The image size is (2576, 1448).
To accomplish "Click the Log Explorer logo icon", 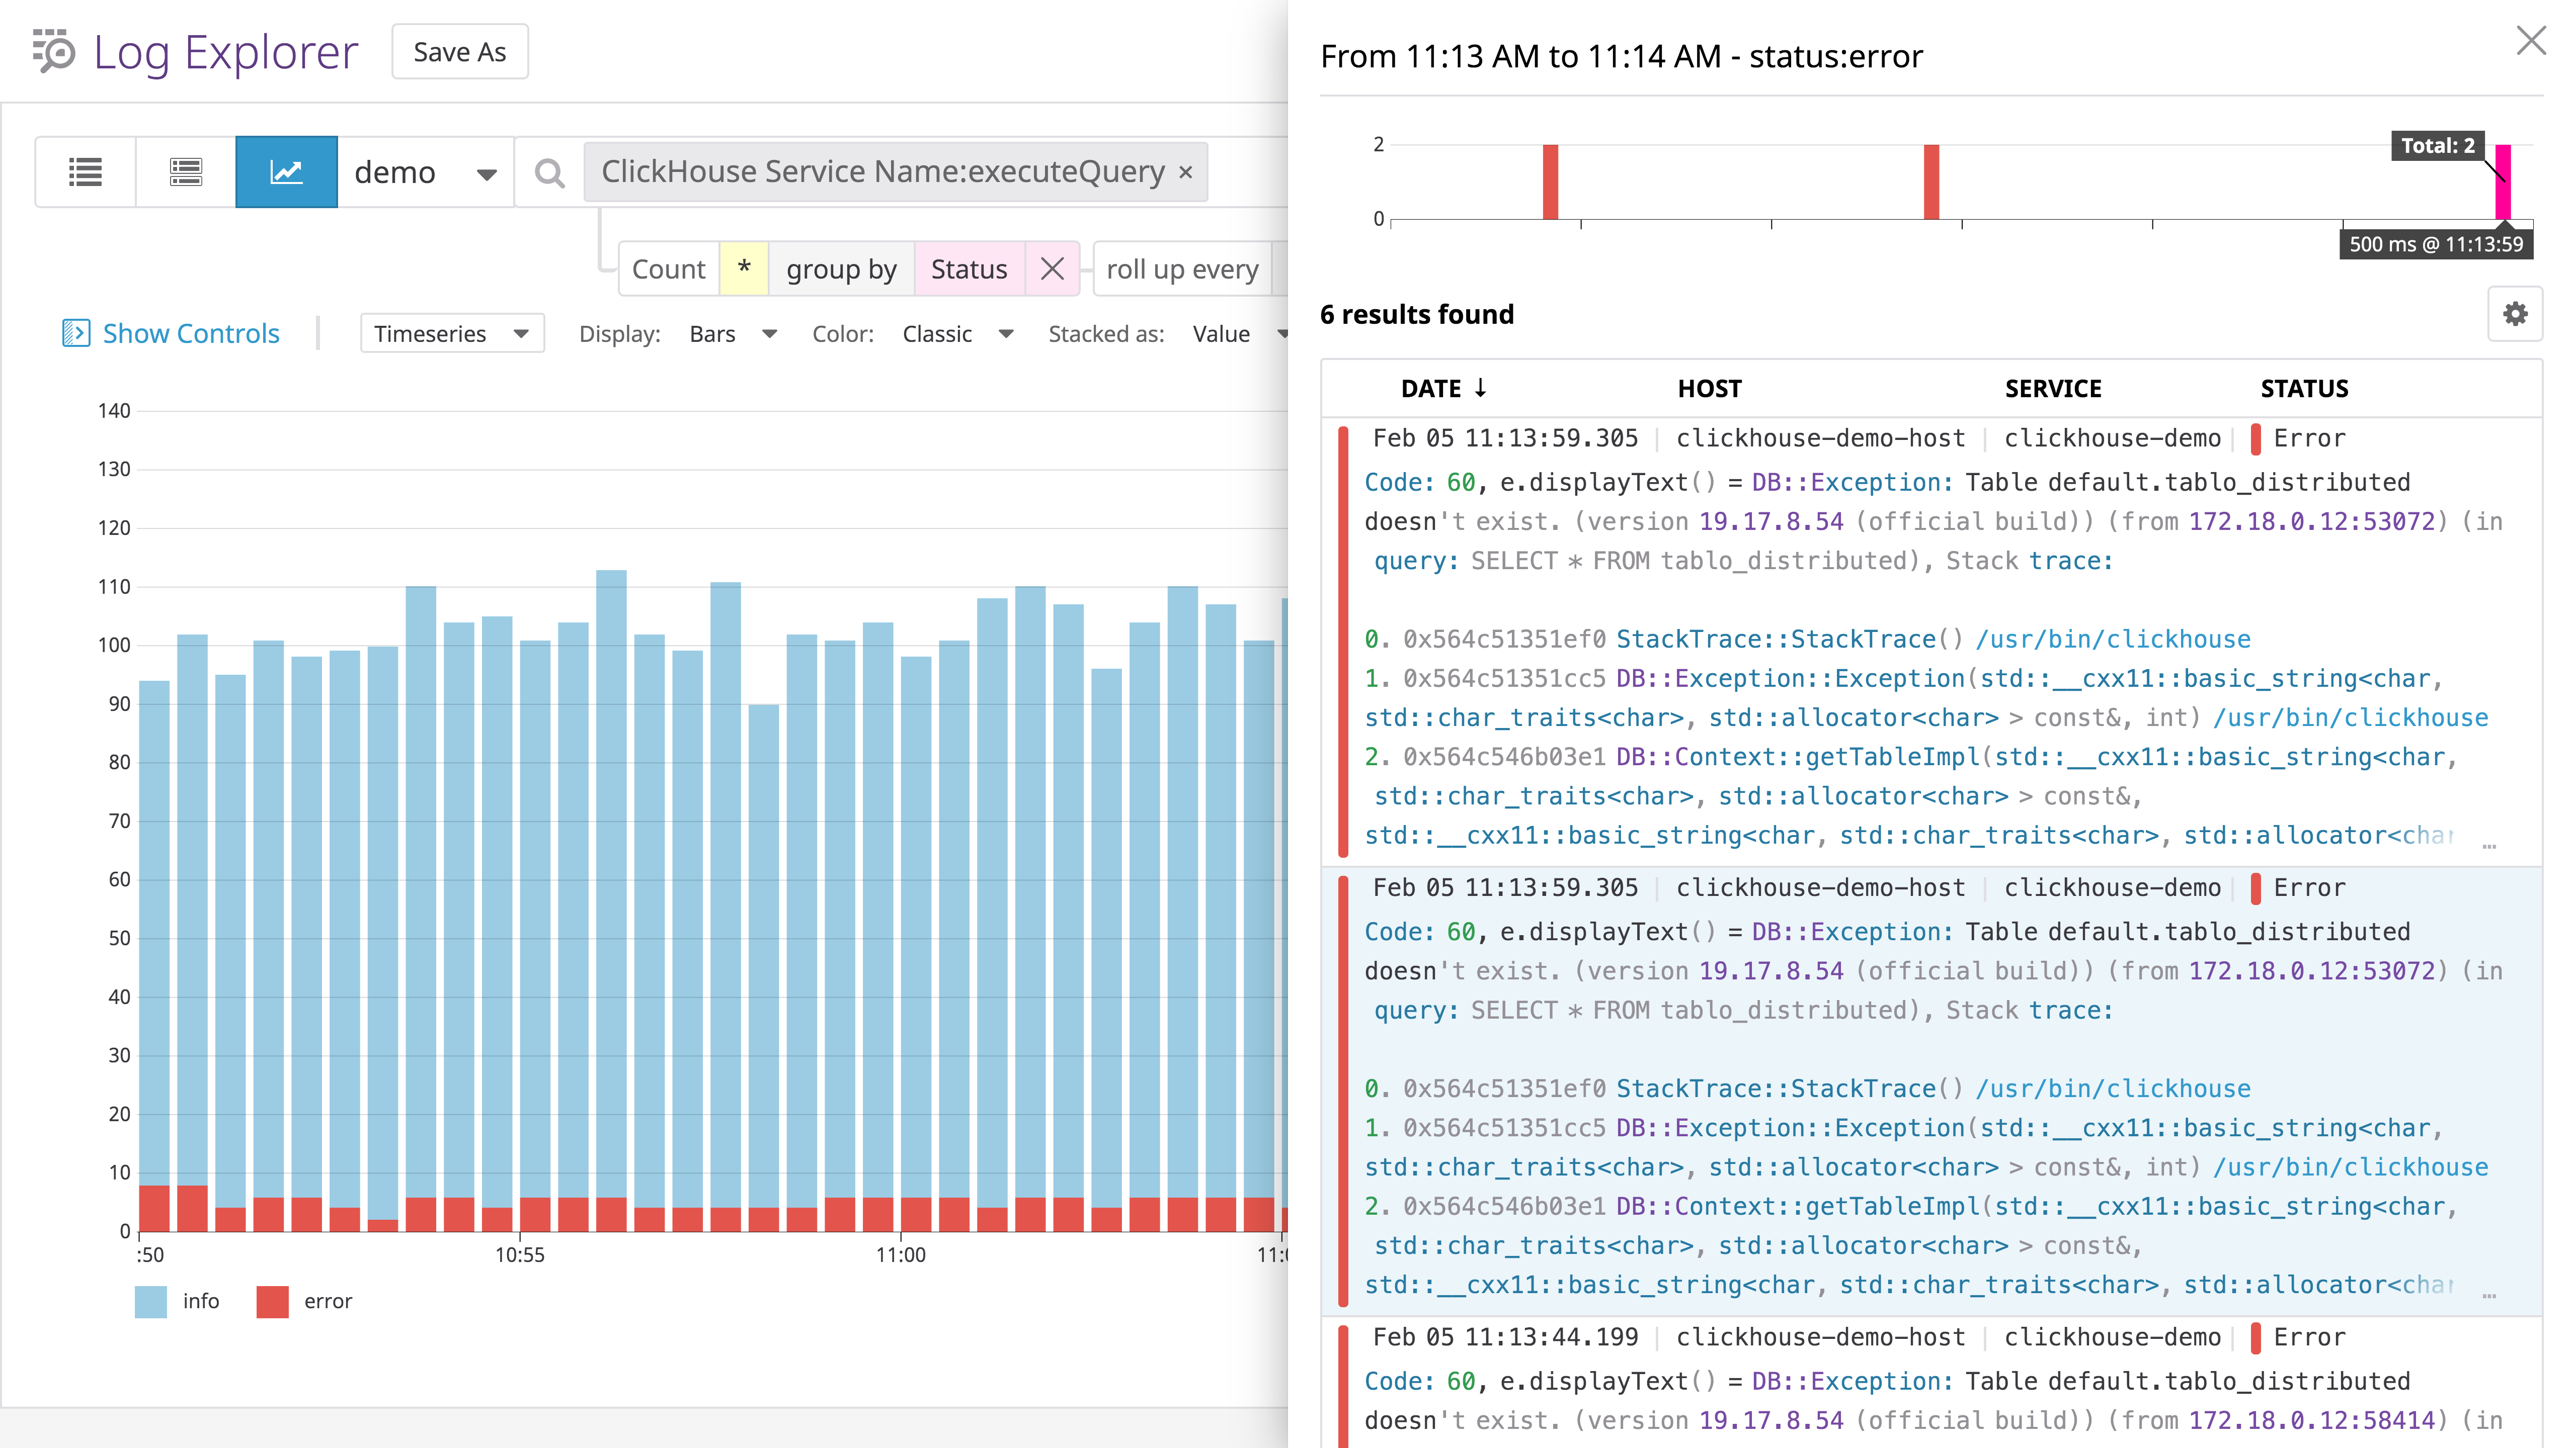I will click(54, 51).
